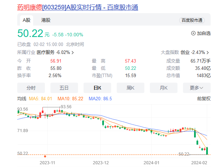The image size is (221, 167).
Task: Open the 医疗服务 industry link
Action: (x=46, y=52)
